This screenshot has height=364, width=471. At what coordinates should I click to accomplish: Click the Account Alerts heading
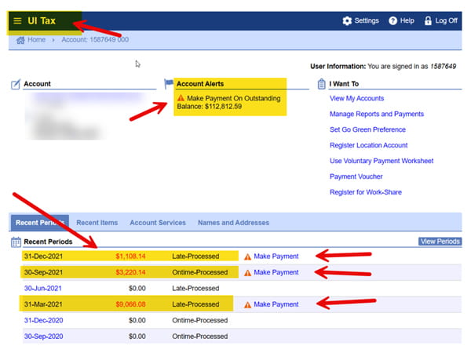(x=200, y=84)
